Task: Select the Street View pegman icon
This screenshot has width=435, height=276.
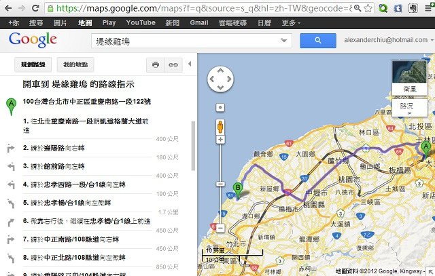Action: coord(220,127)
